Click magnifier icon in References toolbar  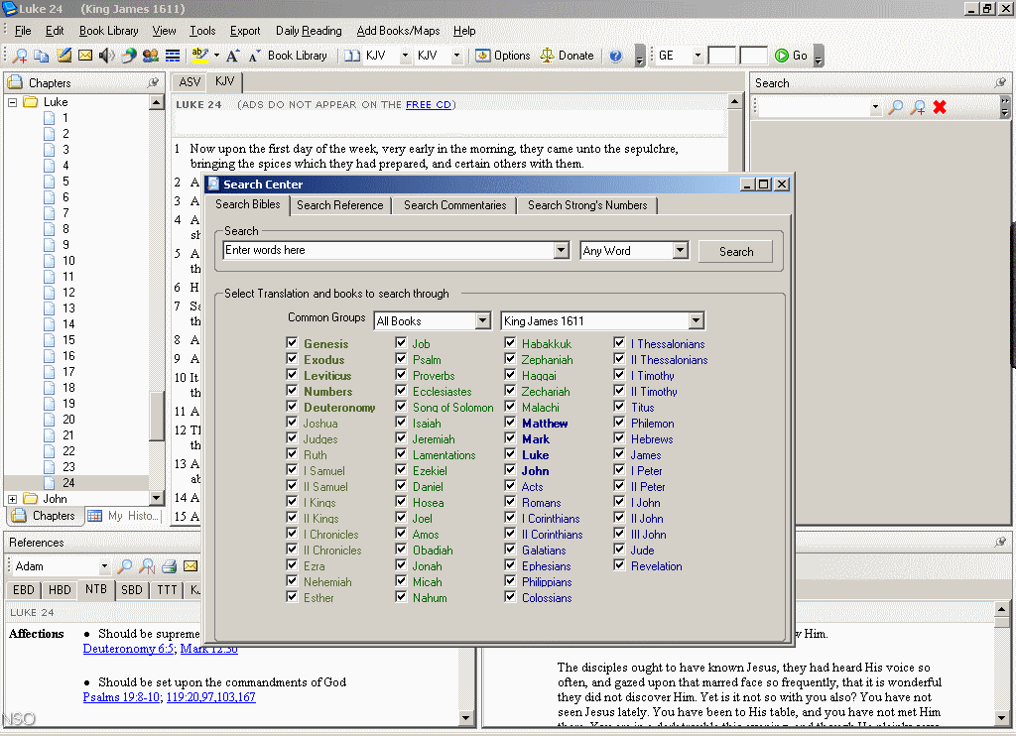(124, 566)
